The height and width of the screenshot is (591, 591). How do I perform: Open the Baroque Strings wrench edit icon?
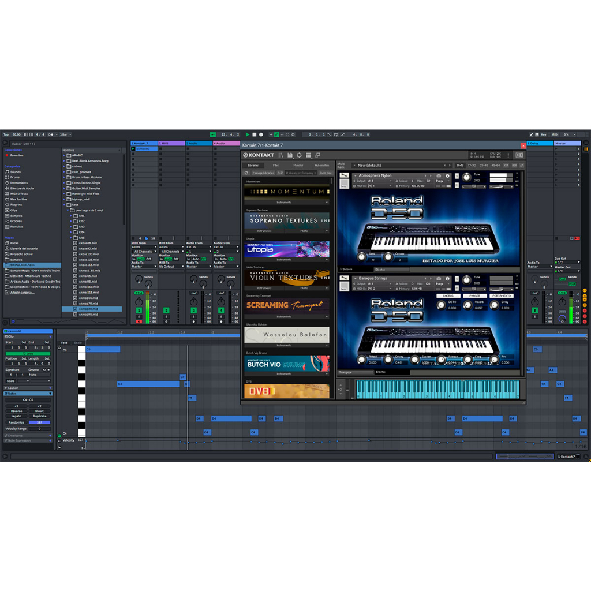tap(344, 279)
